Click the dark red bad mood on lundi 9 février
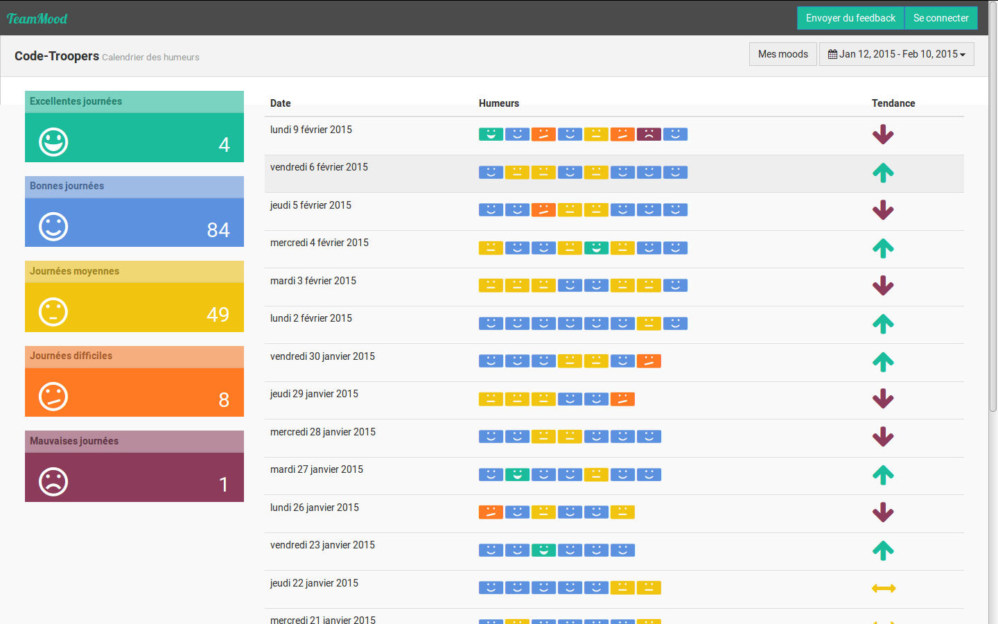Screen dimensions: 998x624 click(x=649, y=135)
